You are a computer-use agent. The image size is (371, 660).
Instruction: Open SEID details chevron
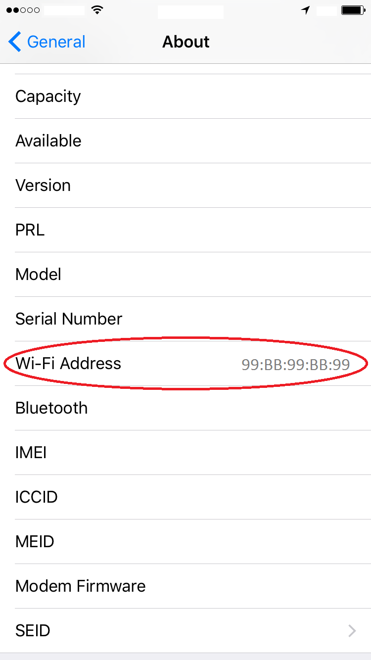352,630
